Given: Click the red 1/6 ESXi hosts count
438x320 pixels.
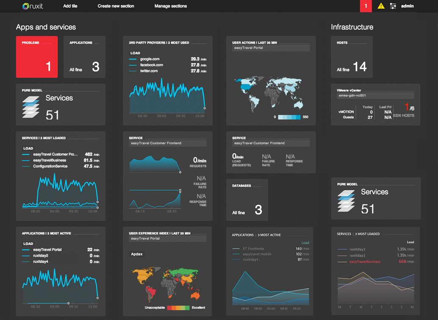Looking at the screenshot, I should (409, 107).
